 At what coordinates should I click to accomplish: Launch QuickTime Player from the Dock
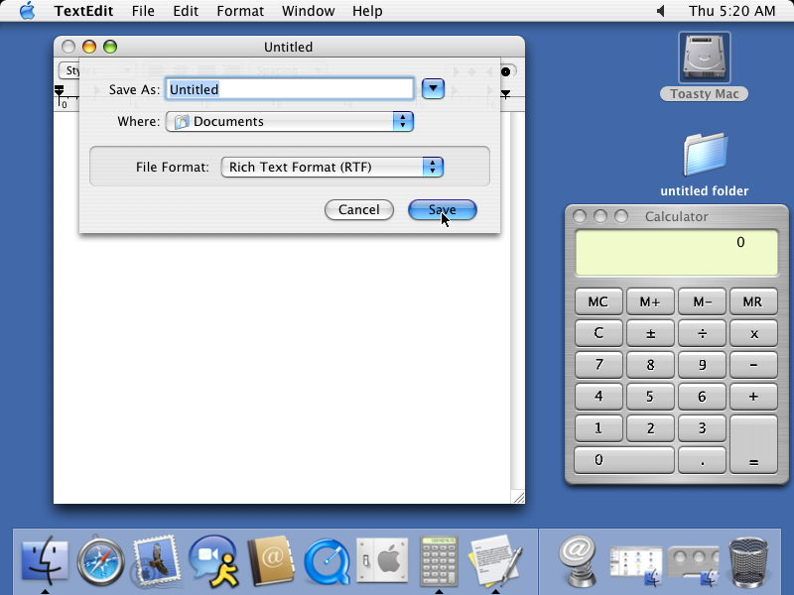point(328,561)
